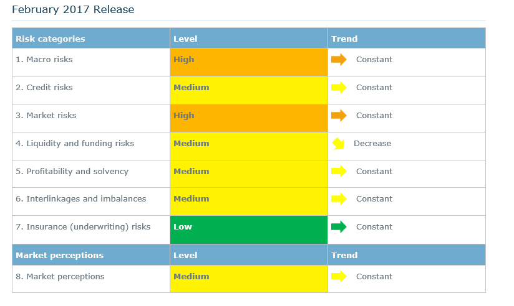Click the Medium cell for Market perceptions
Viewport: 514px width, 306px height.
[248, 279]
